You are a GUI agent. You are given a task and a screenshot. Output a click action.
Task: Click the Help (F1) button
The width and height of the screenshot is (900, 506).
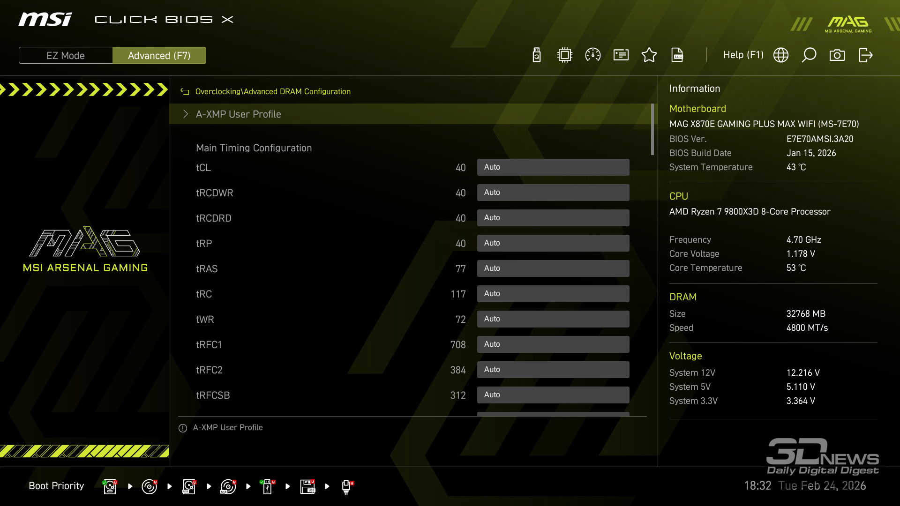click(x=743, y=55)
